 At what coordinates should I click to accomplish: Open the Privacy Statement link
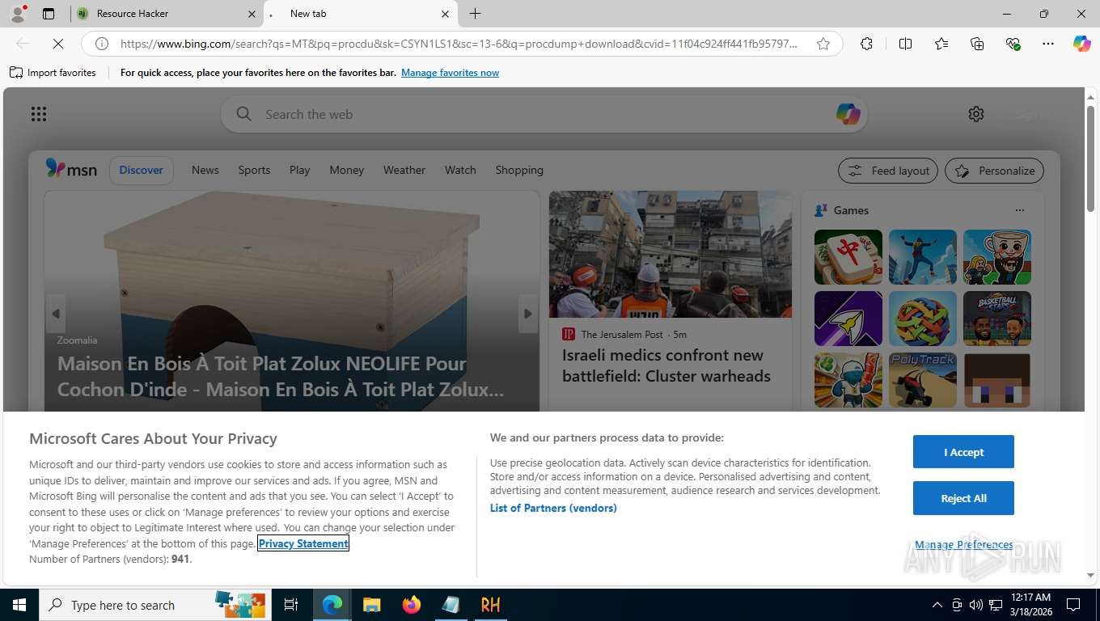pyautogui.click(x=303, y=543)
